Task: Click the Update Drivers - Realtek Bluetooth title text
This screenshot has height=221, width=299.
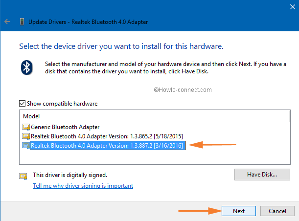Action: tap(88, 22)
